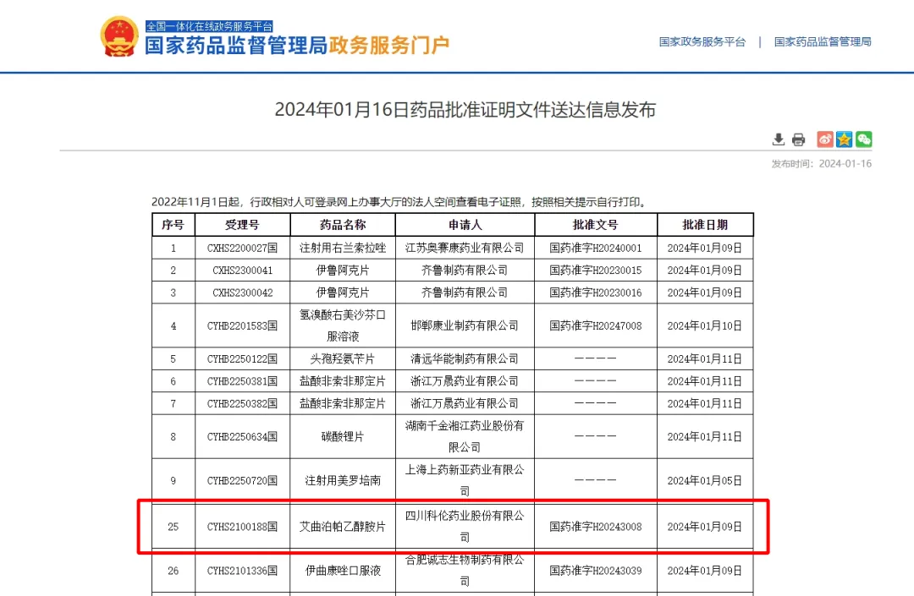Viewport: 914px width, 596px height.
Task: Select cell 氢溴酸右美沙芬口服溶液
Action: tap(343, 326)
